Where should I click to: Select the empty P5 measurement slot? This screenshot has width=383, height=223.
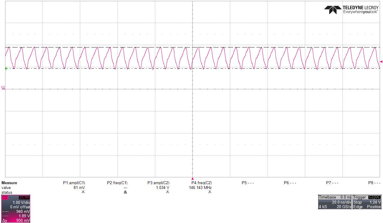tap(247, 183)
